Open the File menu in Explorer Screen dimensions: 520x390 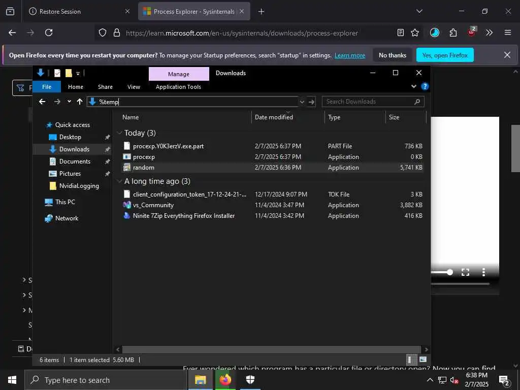pyautogui.click(x=47, y=86)
